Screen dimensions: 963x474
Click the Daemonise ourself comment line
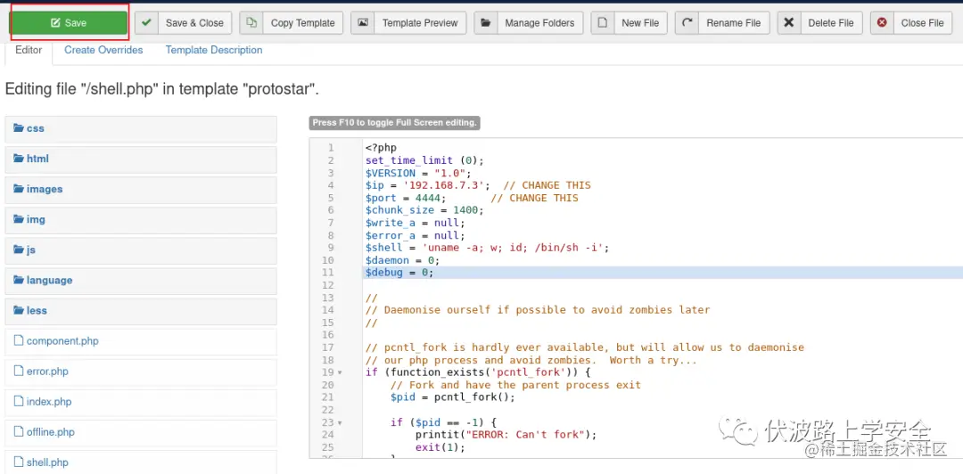click(x=538, y=310)
